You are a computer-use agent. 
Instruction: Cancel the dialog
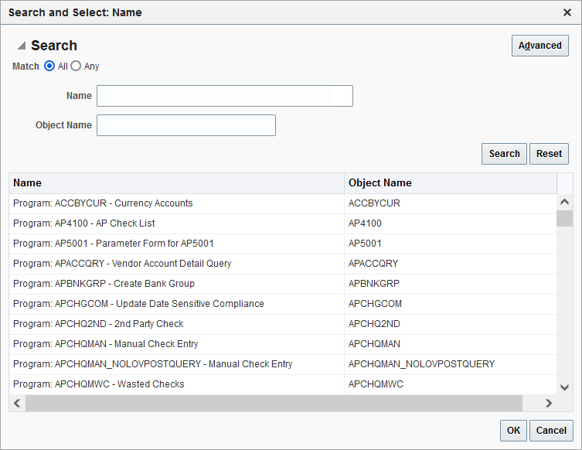pyautogui.click(x=551, y=431)
